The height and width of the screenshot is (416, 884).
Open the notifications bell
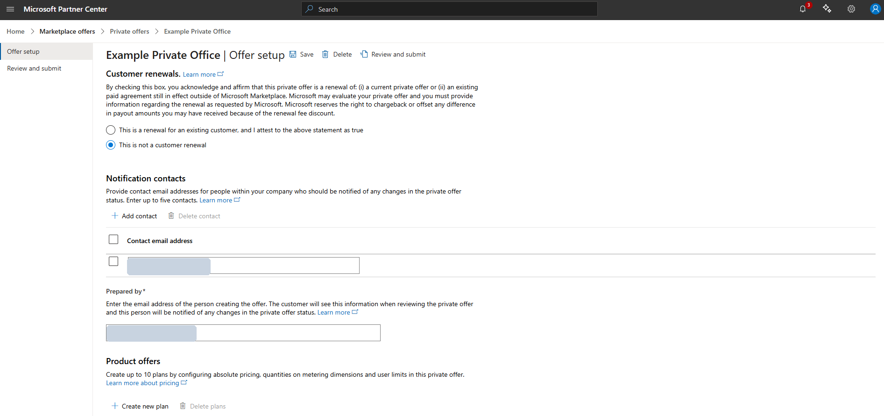click(x=803, y=9)
